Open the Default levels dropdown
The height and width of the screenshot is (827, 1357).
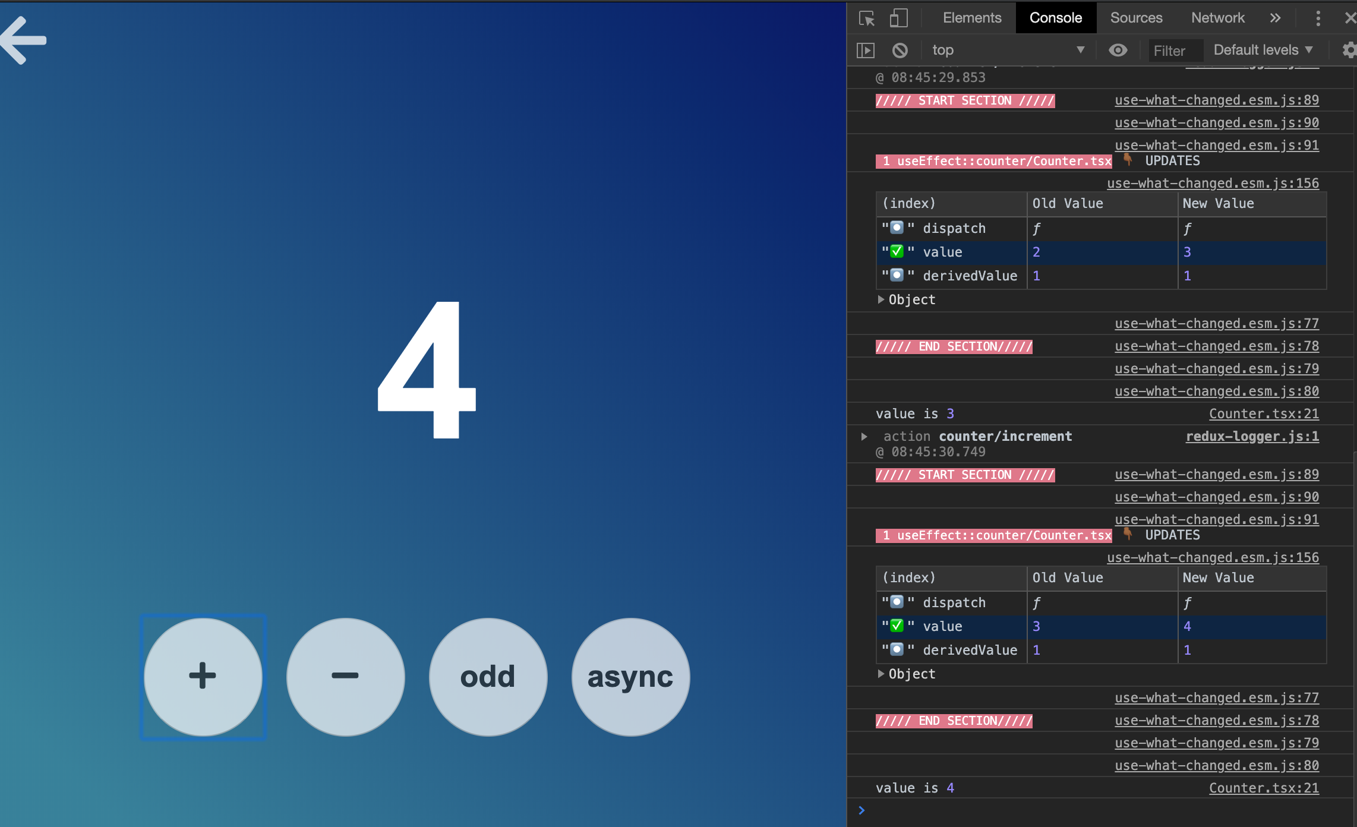[1263, 50]
